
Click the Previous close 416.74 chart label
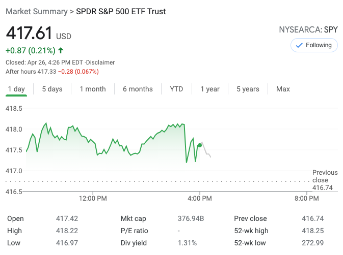[325, 180]
